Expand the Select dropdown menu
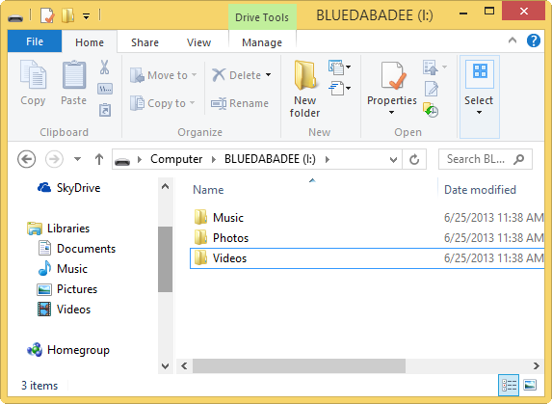This screenshot has height=404, width=552. (479, 96)
